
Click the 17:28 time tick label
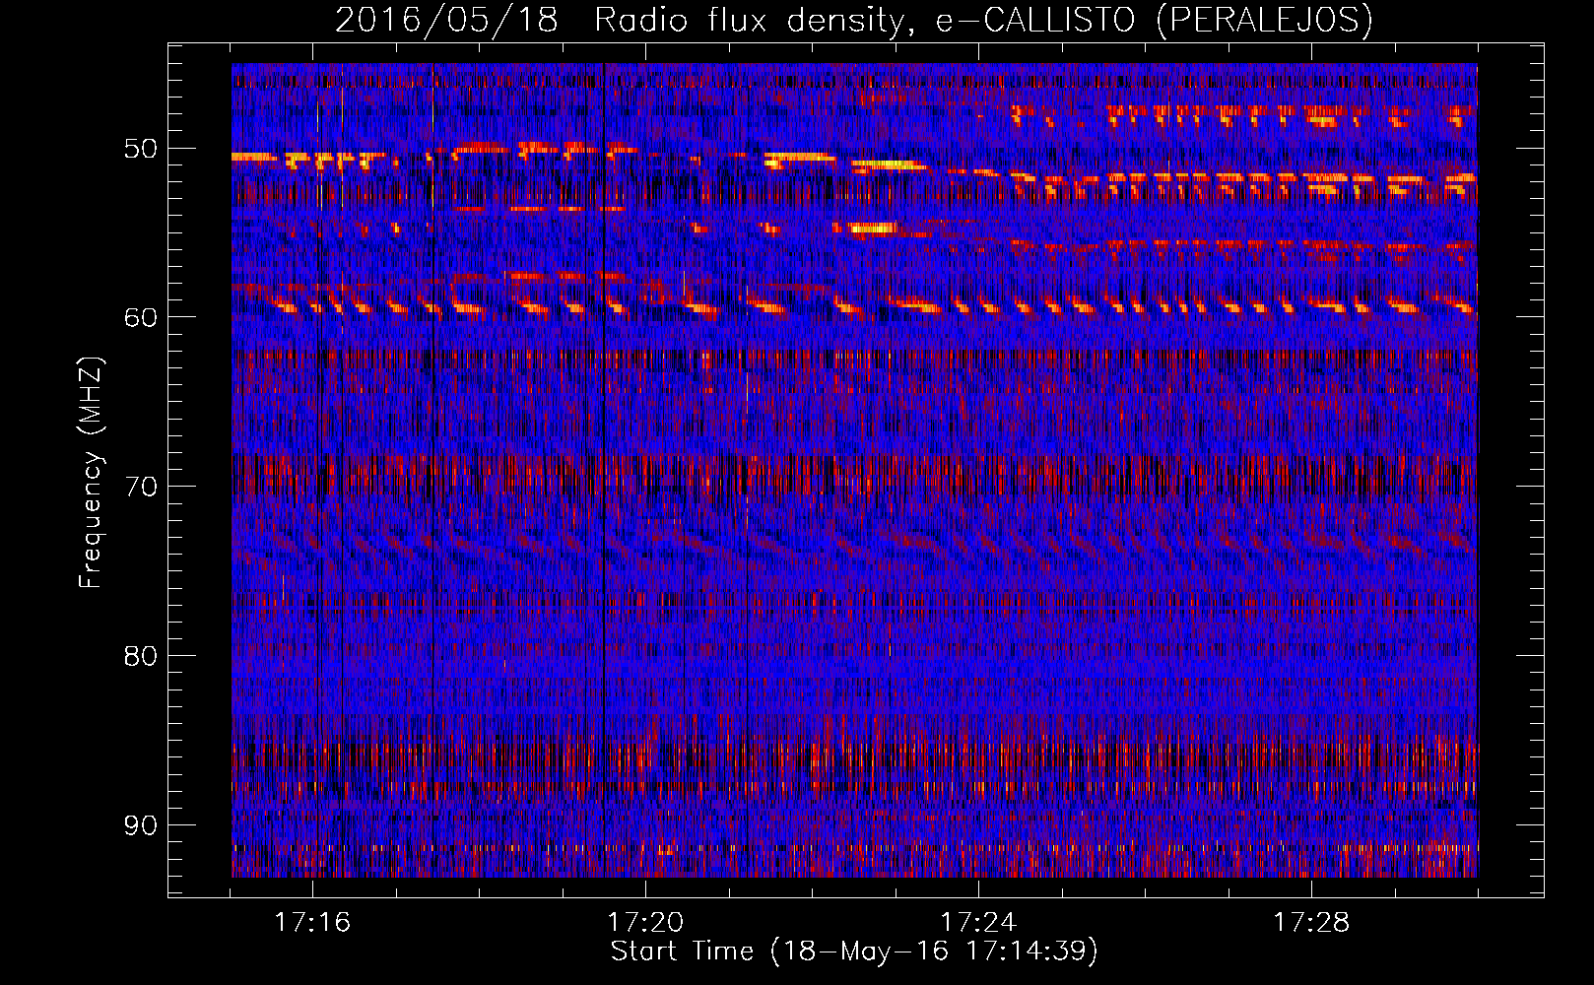click(1311, 923)
